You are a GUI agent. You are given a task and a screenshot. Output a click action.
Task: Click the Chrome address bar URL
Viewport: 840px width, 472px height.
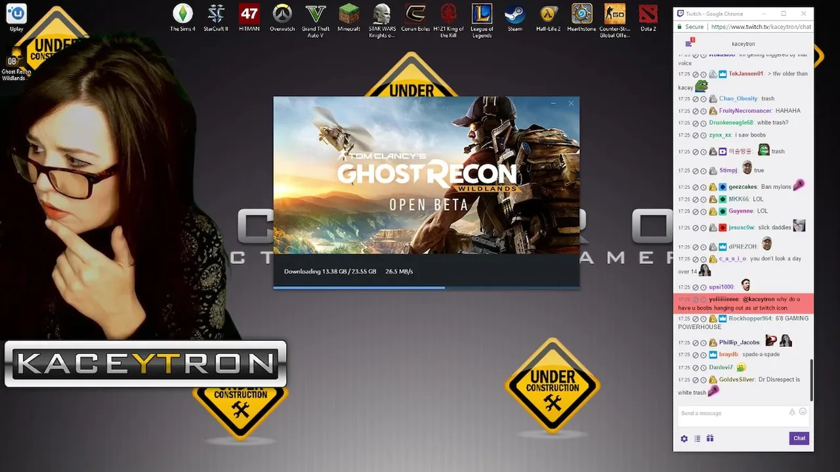[761, 27]
